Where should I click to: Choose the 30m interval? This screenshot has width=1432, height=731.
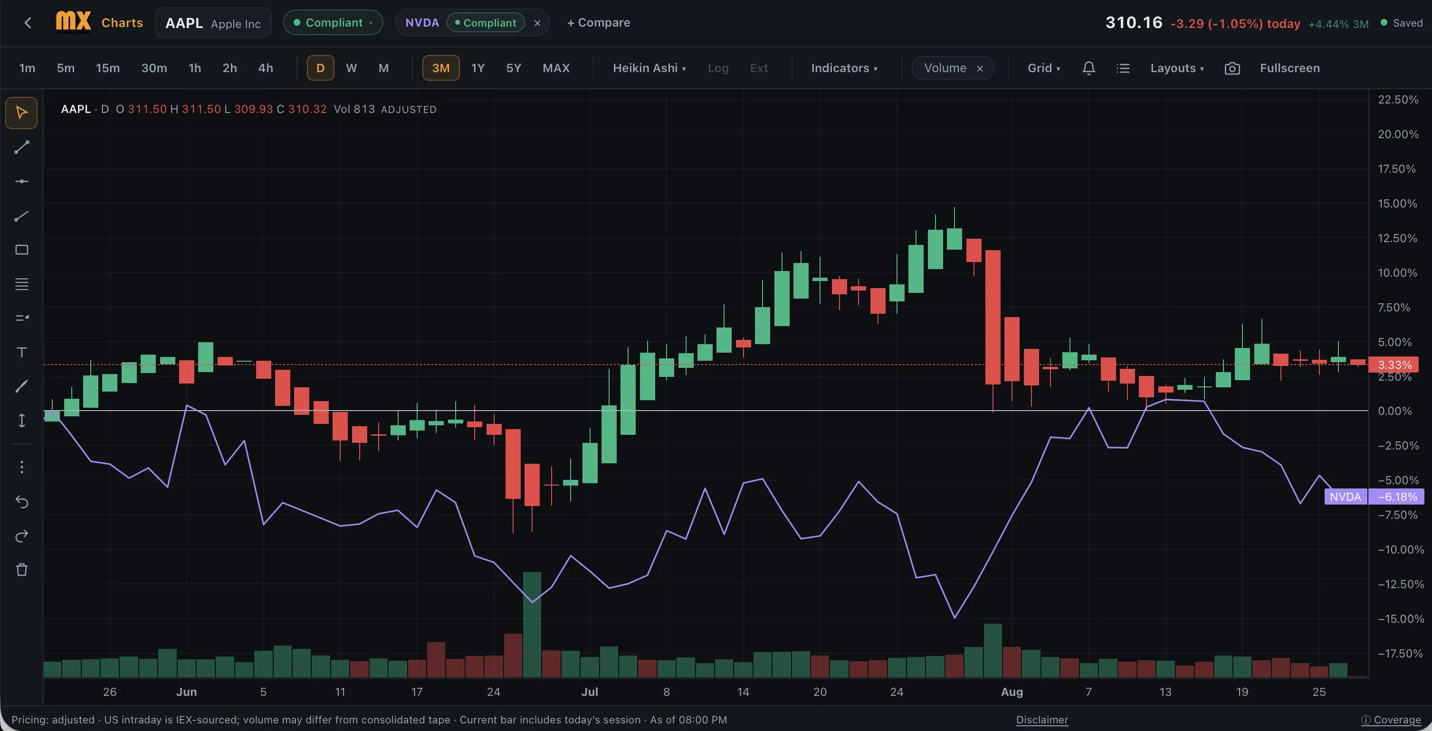point(154,68)
